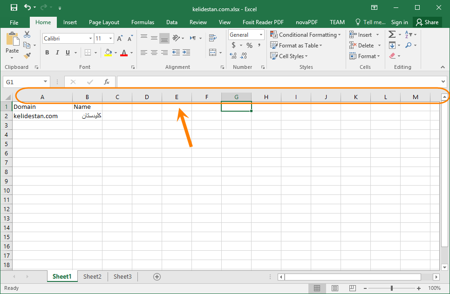
Task: Click Insert Function fx button
Action: tap(107, 82)
